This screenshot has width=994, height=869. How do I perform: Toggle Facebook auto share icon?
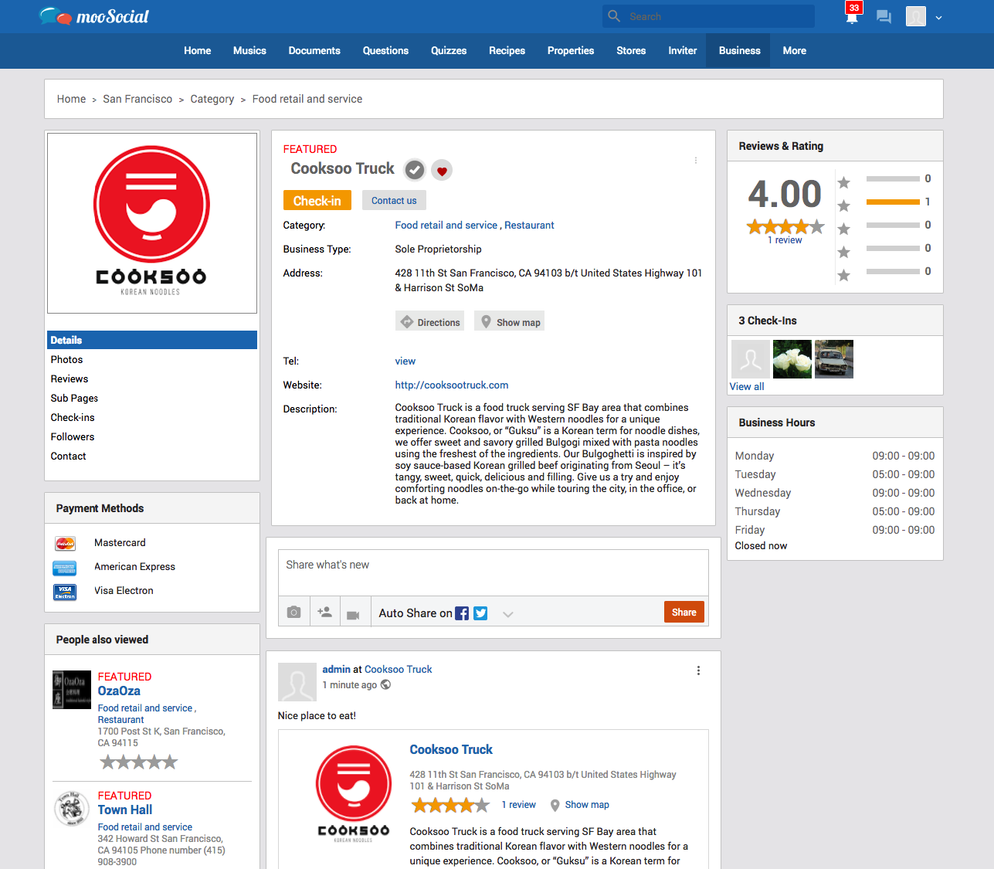click(x=462, y=613)
